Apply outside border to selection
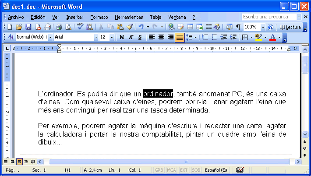The height and width of the screenshot is (176, 311). [x=245, y=37]
